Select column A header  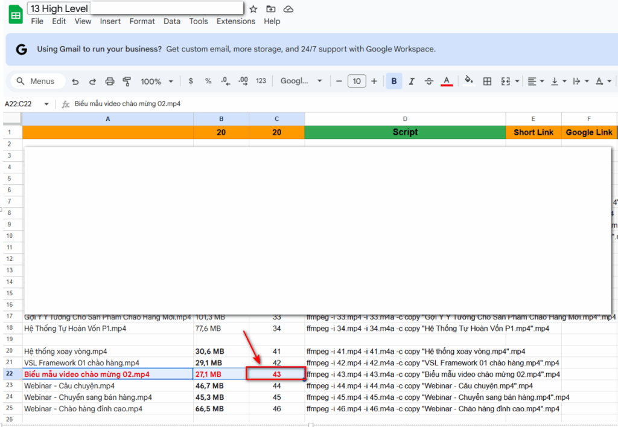click(107, 118)
